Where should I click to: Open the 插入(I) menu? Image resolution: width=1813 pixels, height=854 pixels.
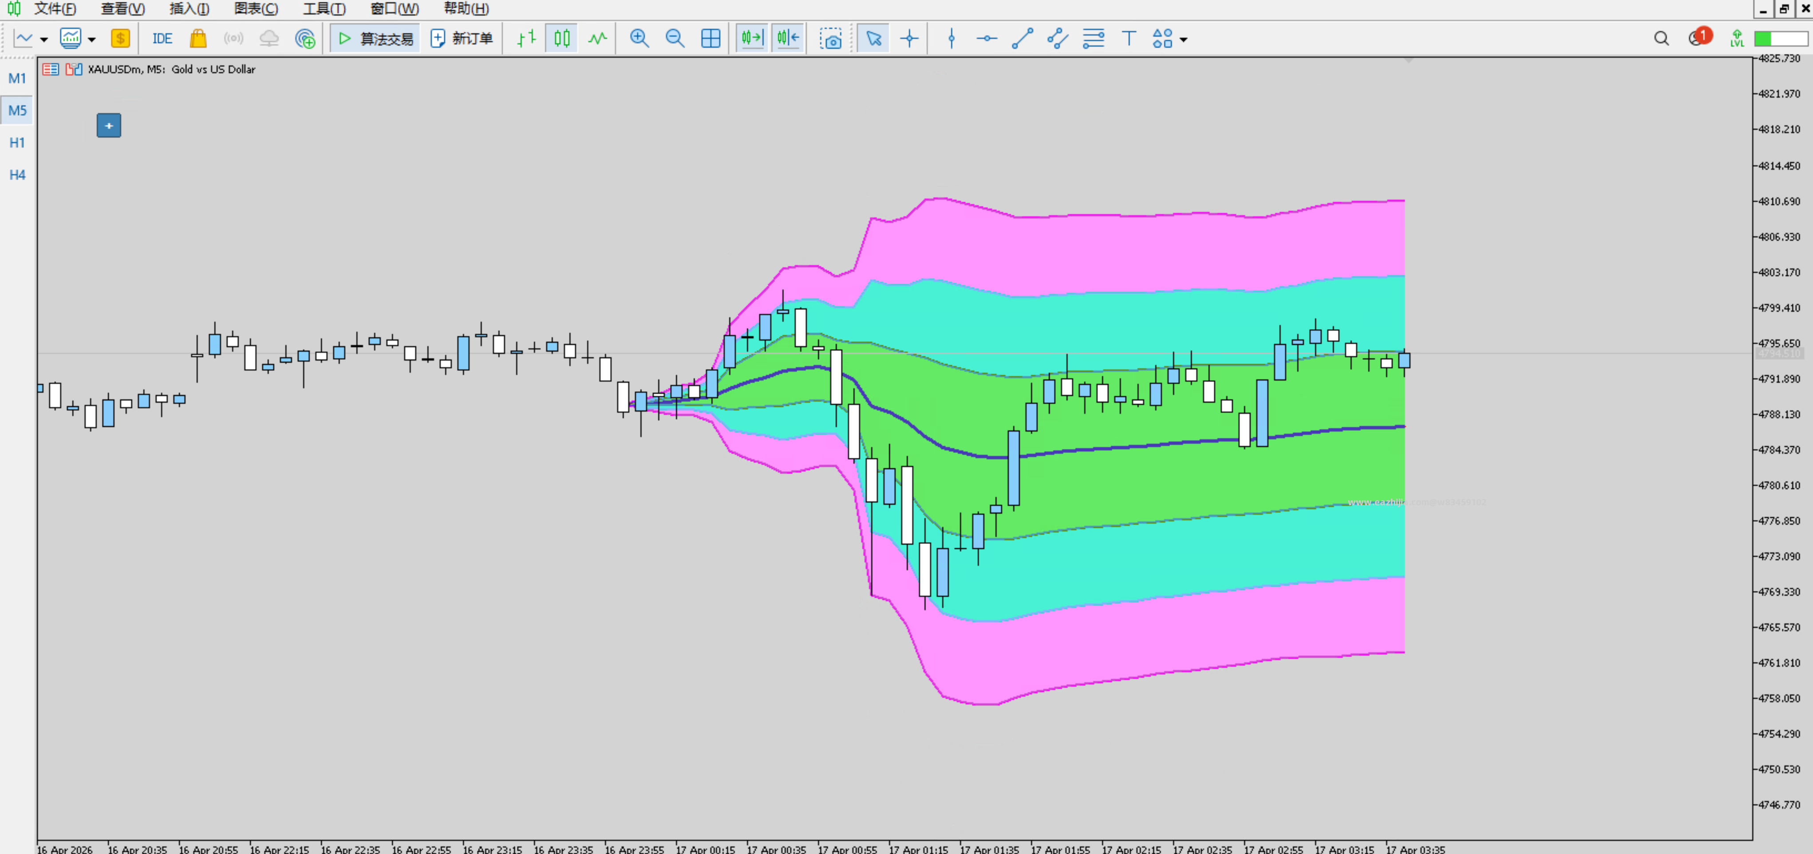(x=190, y=8)
